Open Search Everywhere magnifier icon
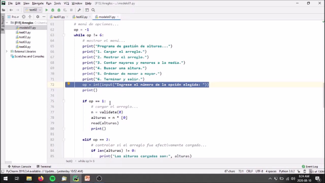 [93, 10]
